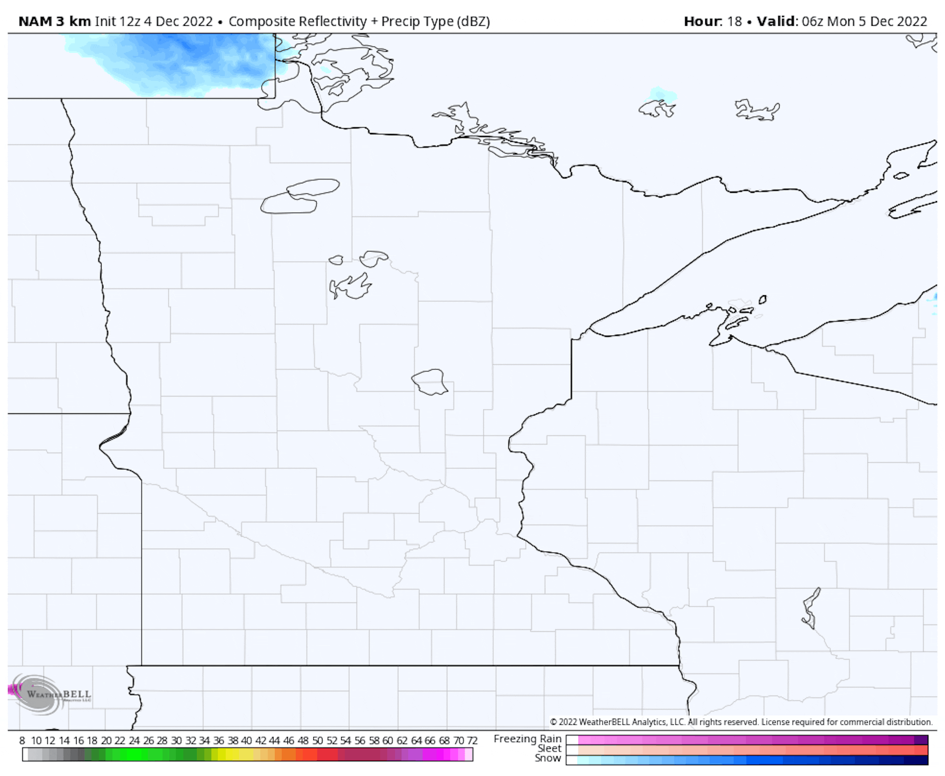945x776 pixels.
Task: Click the NAM 3 km title text
Action: pyautogui.click(x=55, y=21)
